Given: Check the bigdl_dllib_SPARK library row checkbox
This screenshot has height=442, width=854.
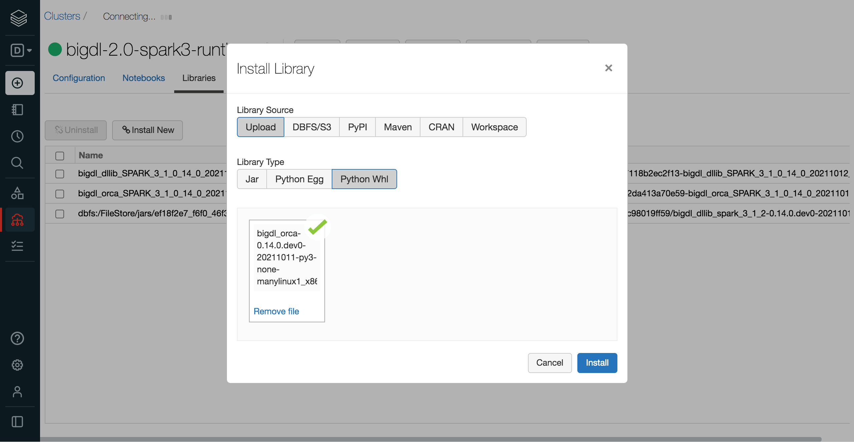Looking at the screenshot, I should 60,174.
